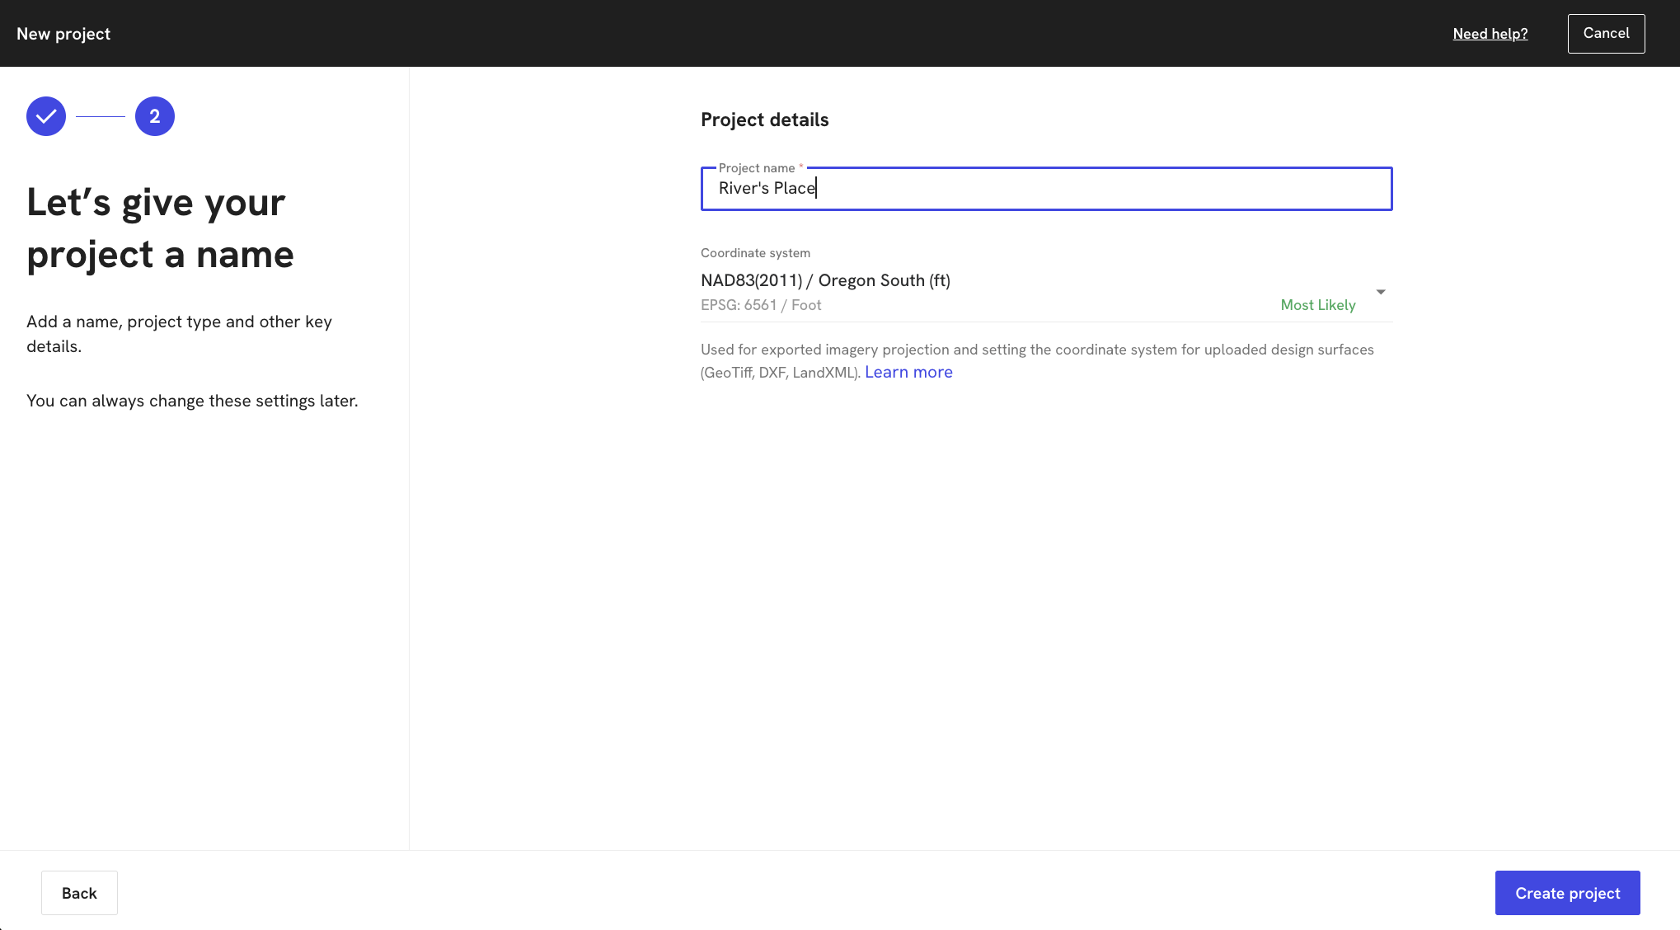Image resolution: width=1680 pixels, height=930 pixels.
Task: Click the Let's give your project heading
Action: [x=160, y=227]
